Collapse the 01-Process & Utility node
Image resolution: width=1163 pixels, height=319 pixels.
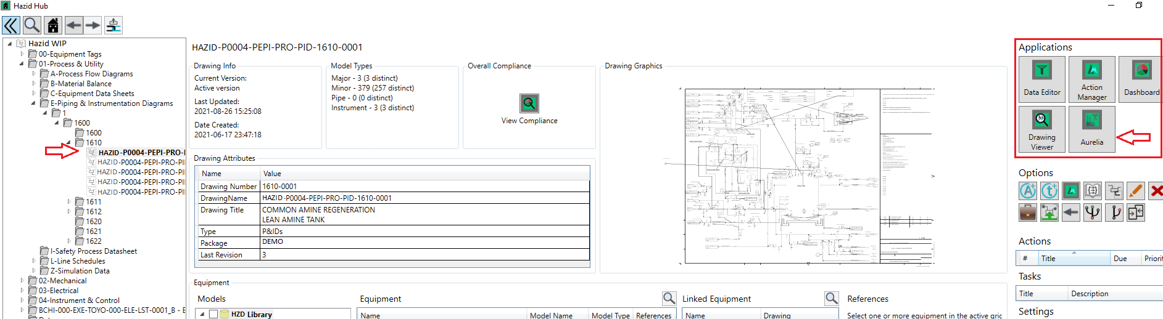pyautogui.click(x=22, y=63)
